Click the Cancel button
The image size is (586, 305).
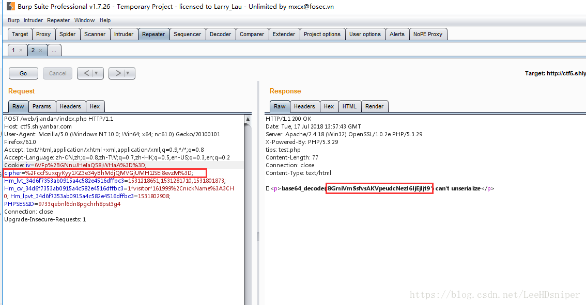(x=57, y=73)
